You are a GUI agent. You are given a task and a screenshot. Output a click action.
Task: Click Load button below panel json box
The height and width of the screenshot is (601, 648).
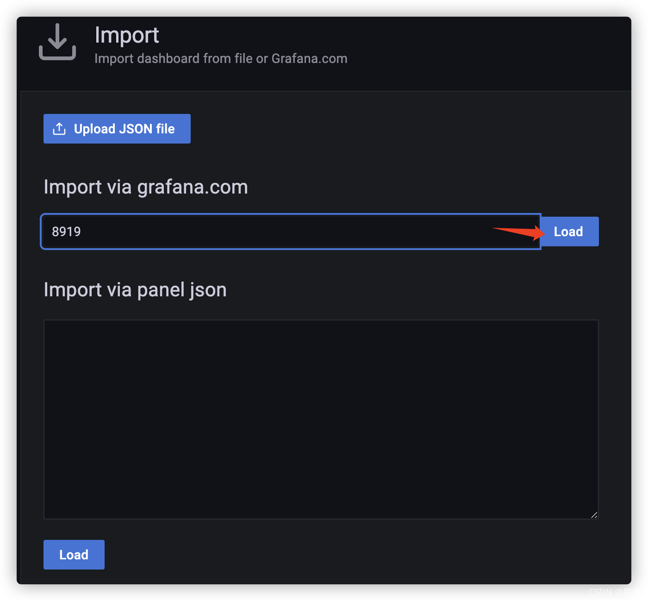click(74, 555)
